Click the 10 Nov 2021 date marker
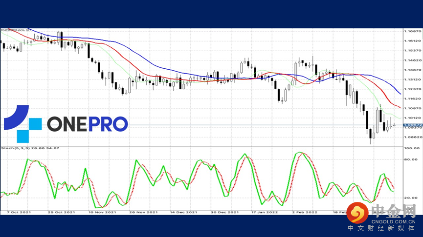The height and width of the screenshot is (237, 423). (102, 212)
